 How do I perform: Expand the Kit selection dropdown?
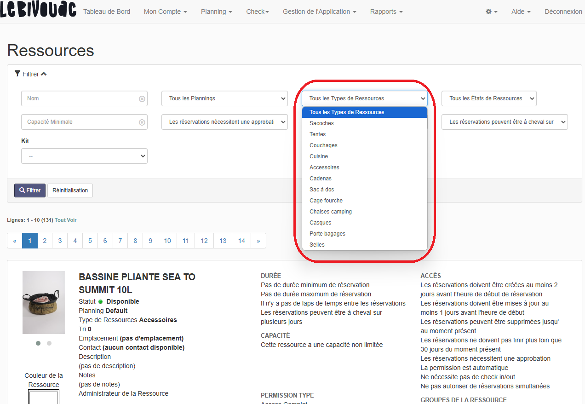pos(84,156)
